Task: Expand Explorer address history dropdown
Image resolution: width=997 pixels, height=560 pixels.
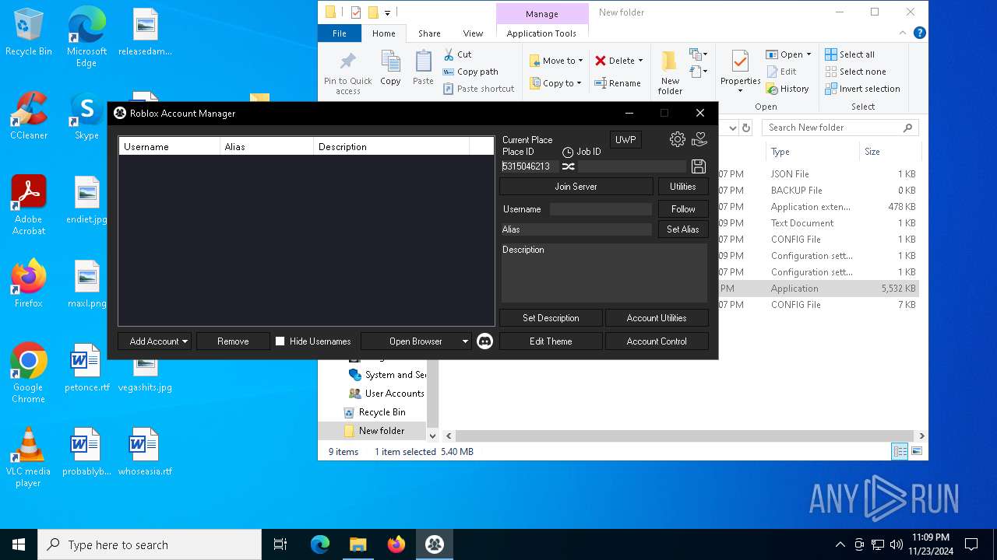Action: (732, 128)
